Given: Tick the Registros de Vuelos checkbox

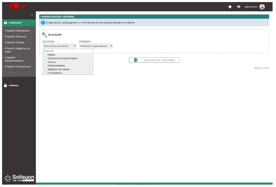Looking at the screenshot, I should 45,69.
